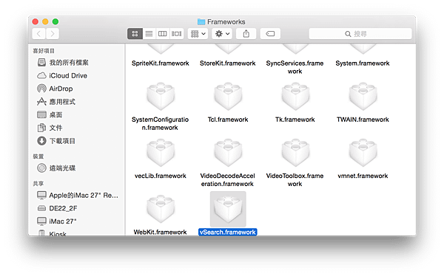Click the StoreKit.framework label
Image resolution: width=444 pixels, height=276 pixels.
[228, 63]
